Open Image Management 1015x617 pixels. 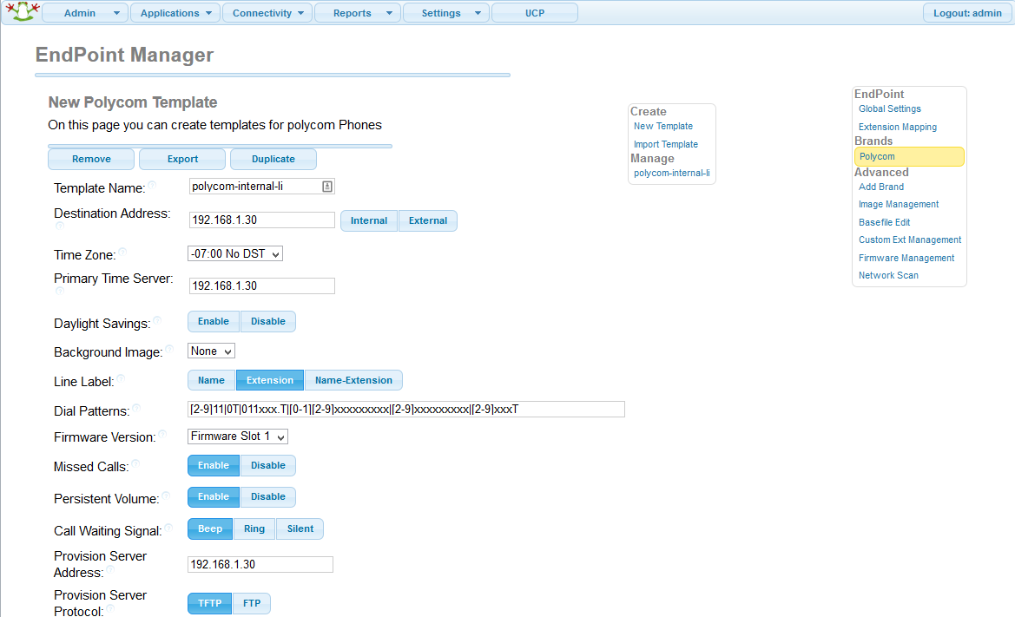coord(899,205)
